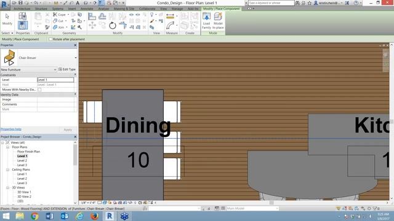Click the Text tool in Quick Access toolbar
Image resolution: width=394 pixels, height=221 pixels.
pos(78,2)
